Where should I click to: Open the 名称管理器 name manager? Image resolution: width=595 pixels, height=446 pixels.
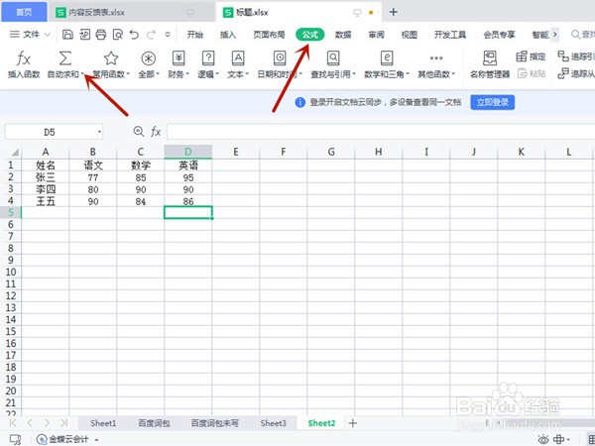point(490,64)
